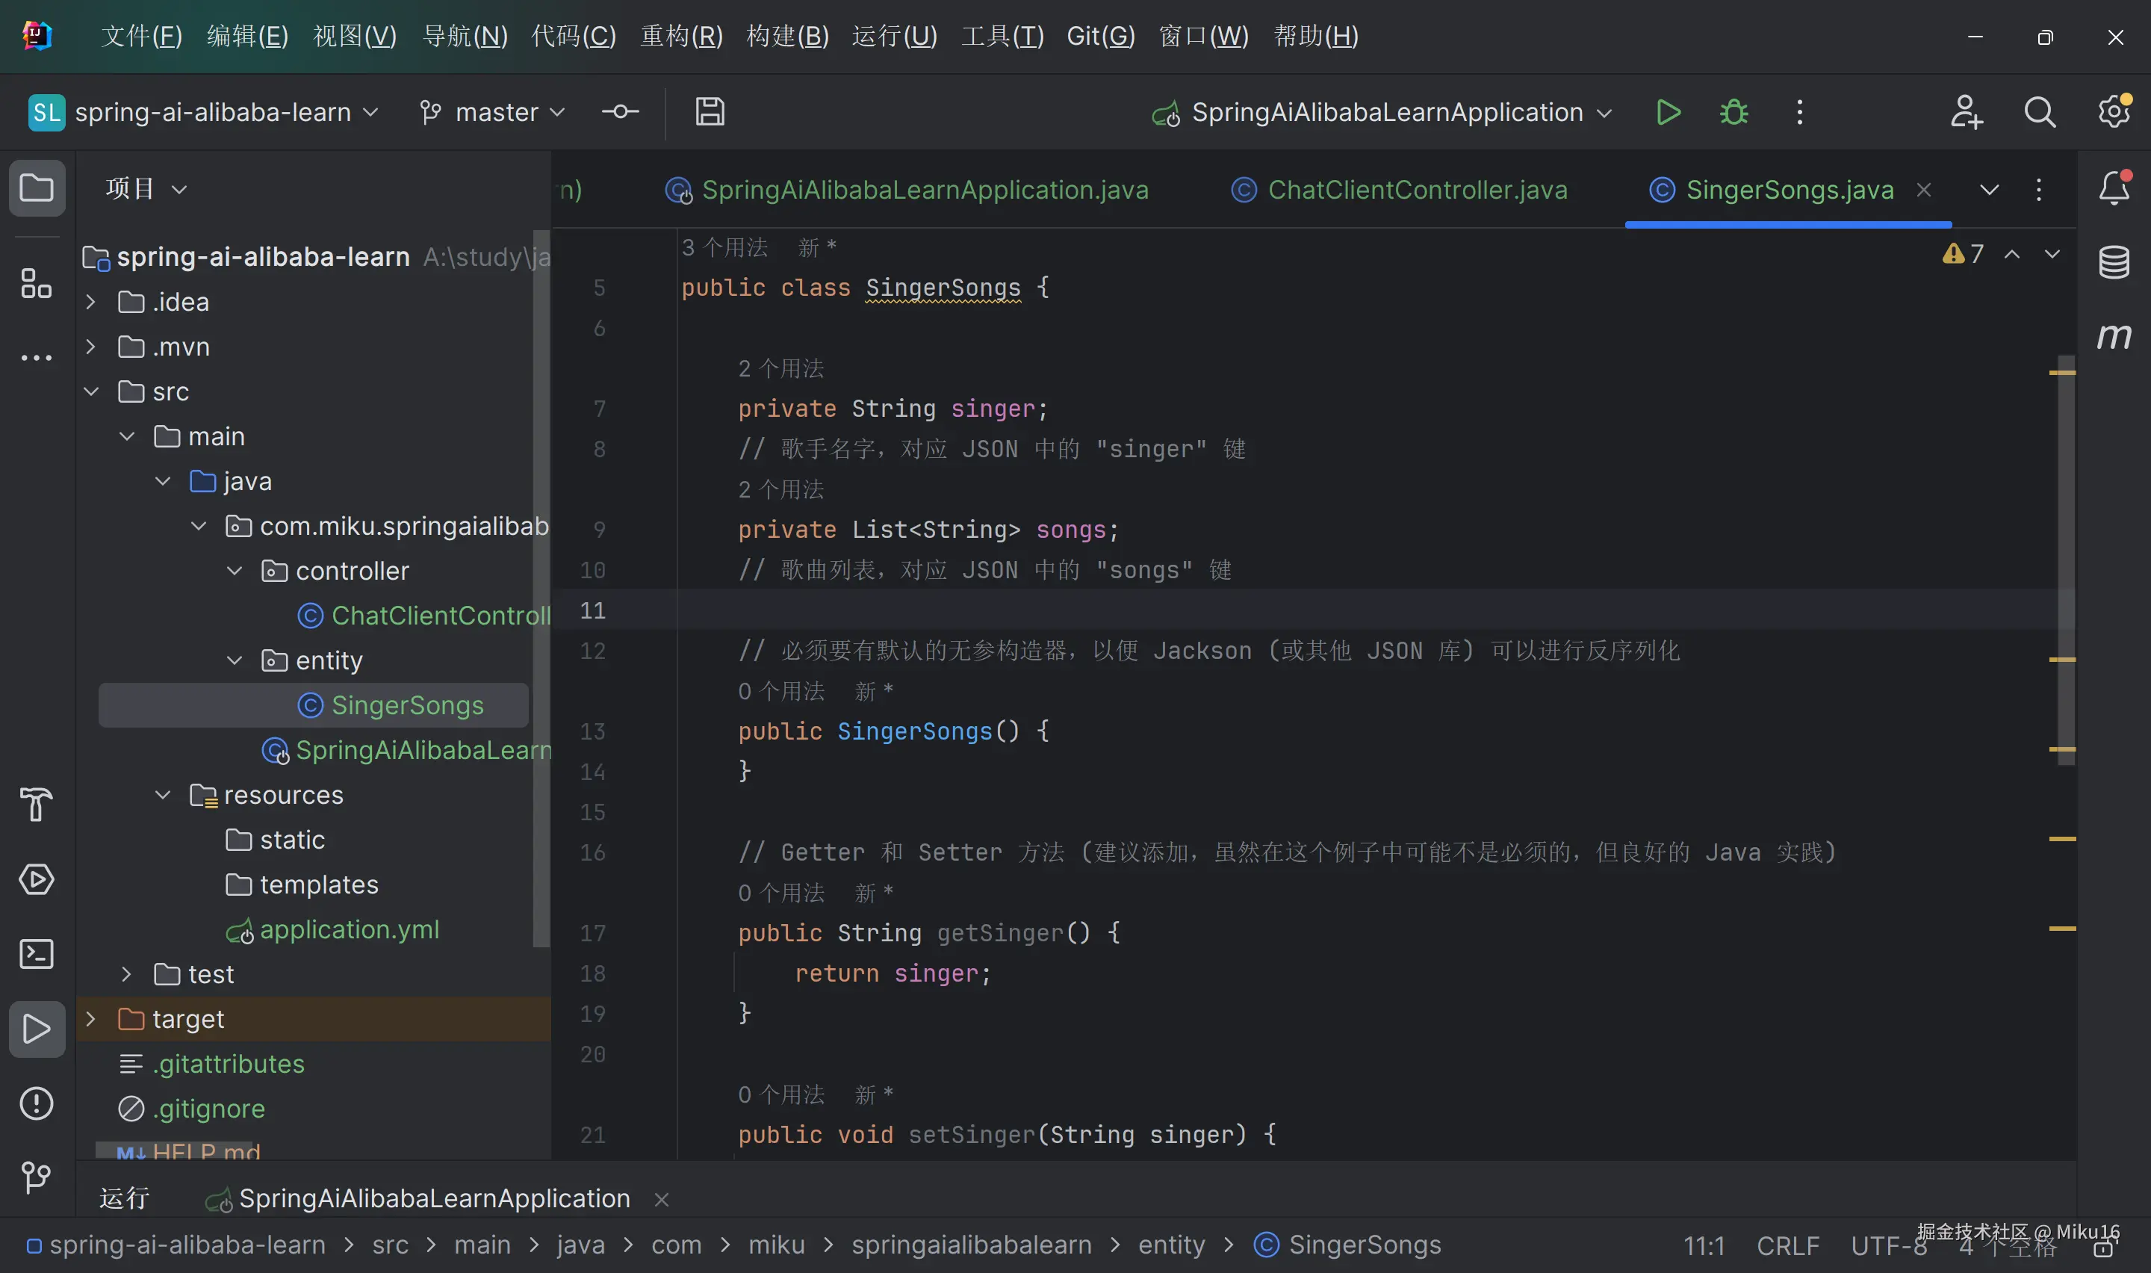Click the Save All toolbar icon
The height and width of the screenshot is (1273, 2151).
point(709,112)
